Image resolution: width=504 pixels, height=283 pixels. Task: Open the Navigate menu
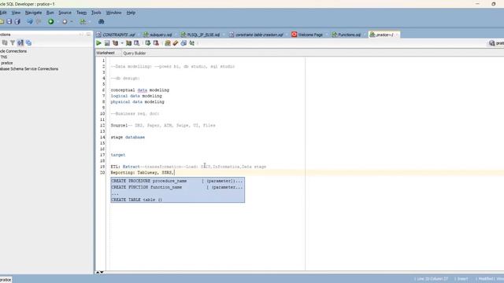(x=33, y=13)
